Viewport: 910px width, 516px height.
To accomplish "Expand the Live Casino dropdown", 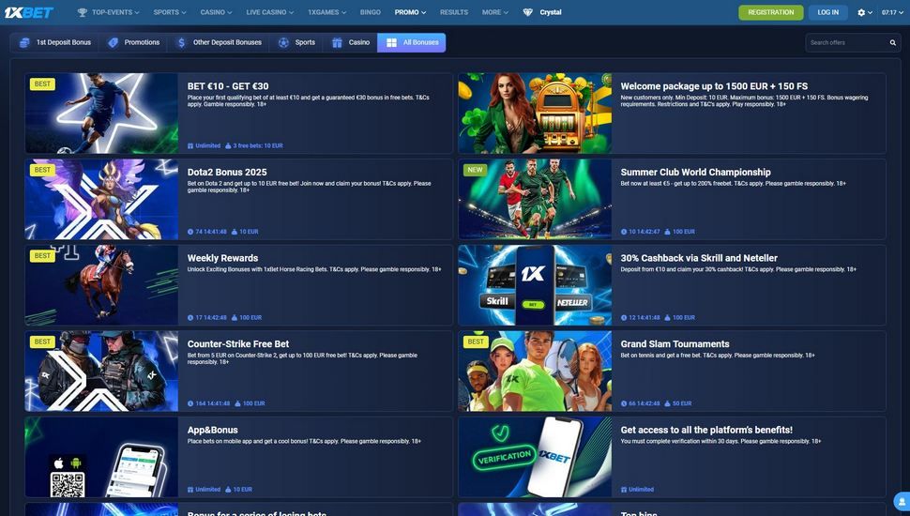I will pyautogui.click(x=269, y=12).
